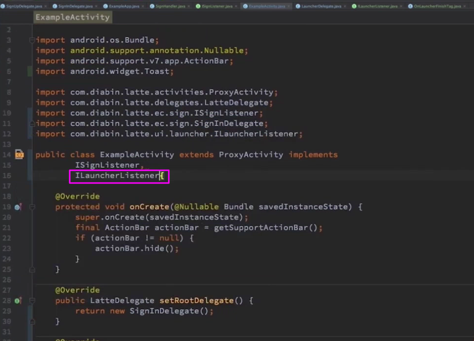474x341 pixels.
Task: Close the ISignListener.java tab
Action: tap(236, 6)
